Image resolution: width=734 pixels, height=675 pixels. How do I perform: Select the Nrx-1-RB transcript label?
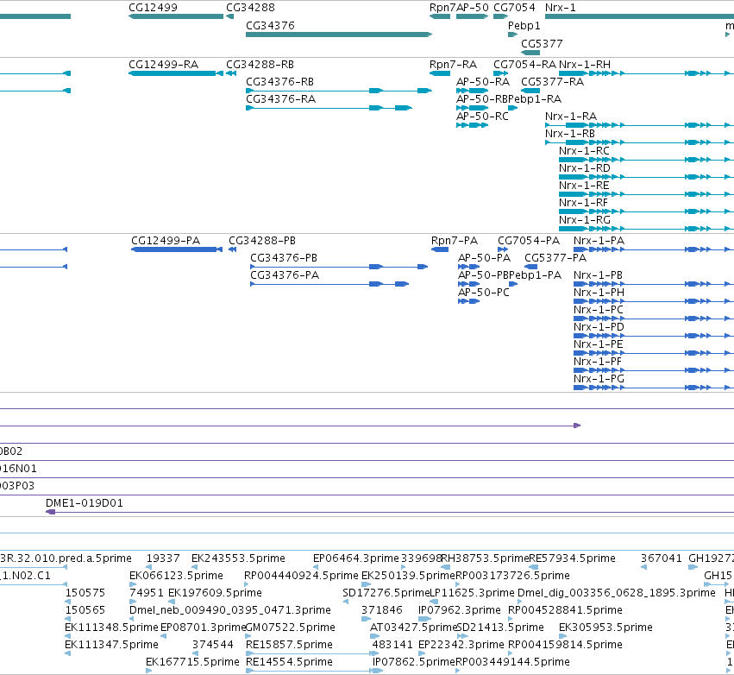[570, 134]
